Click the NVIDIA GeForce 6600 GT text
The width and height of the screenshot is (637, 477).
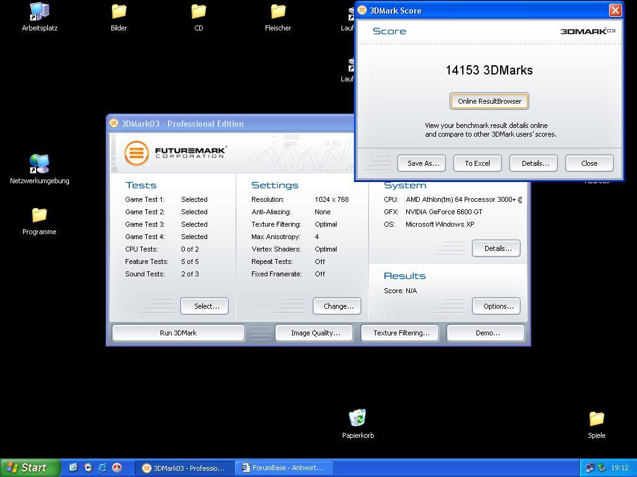pos(444,212)
